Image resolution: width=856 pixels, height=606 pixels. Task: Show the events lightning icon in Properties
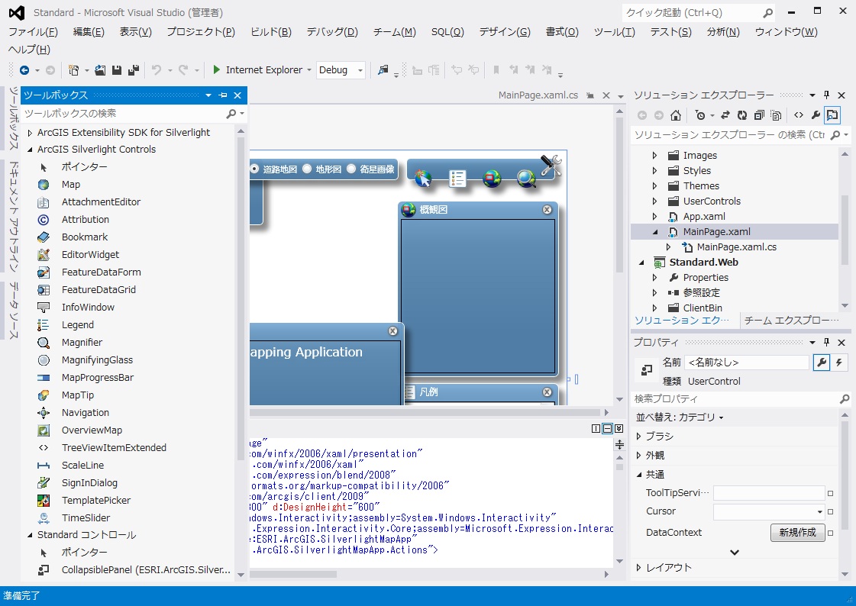pyautogui.click(x=839, y=363)
